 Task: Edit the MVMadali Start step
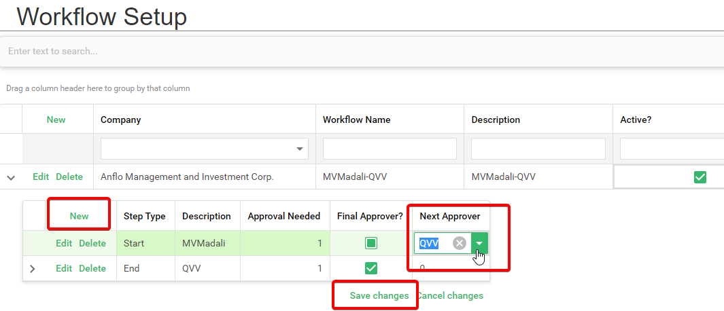[x=64, y=243]
